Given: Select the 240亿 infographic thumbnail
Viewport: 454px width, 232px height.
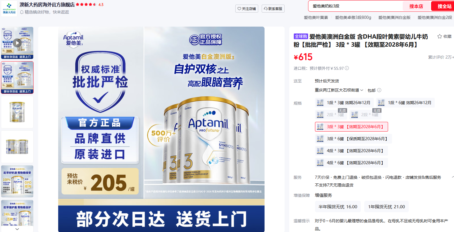Looking at the screenshot, I should (x=17, y=213).
